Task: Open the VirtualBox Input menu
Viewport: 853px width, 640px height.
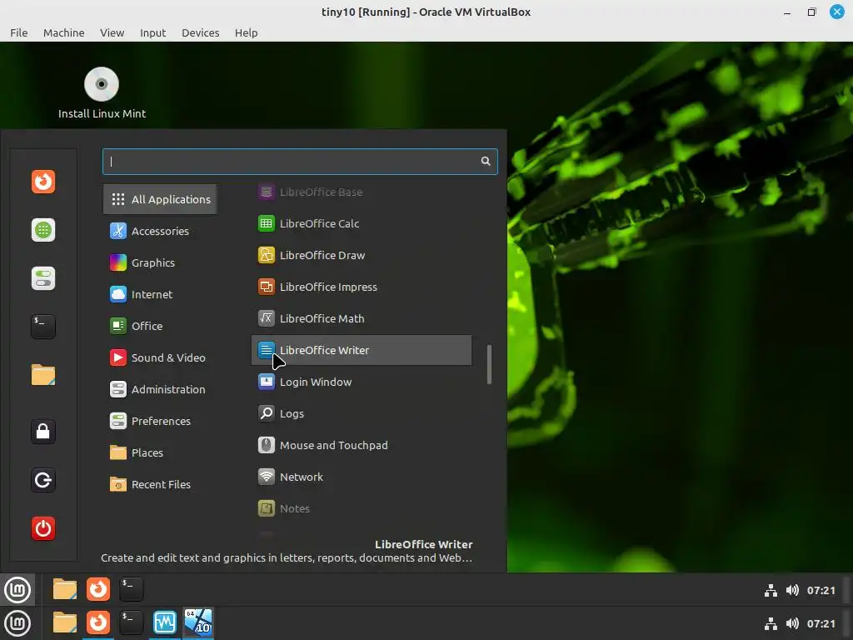Action: click(x=153, y=32)
